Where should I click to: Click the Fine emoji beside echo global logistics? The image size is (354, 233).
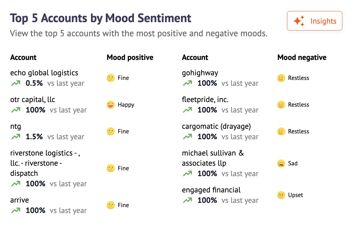[x=111, y=78]
